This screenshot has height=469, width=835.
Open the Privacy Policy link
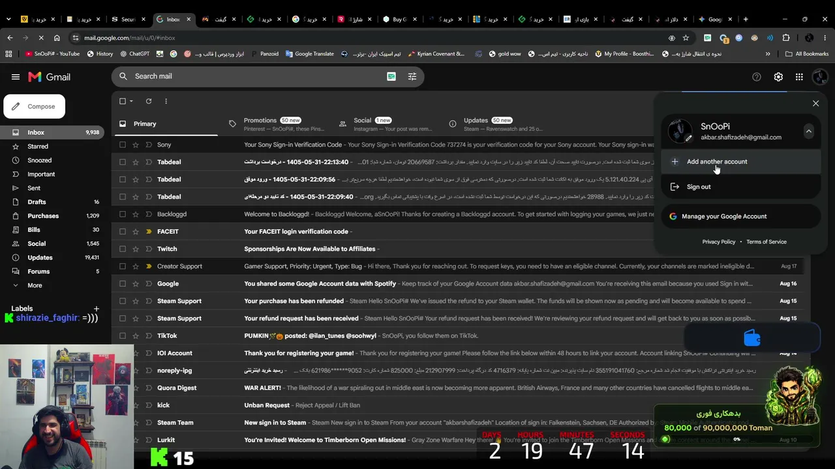click(x=719, y=242)
